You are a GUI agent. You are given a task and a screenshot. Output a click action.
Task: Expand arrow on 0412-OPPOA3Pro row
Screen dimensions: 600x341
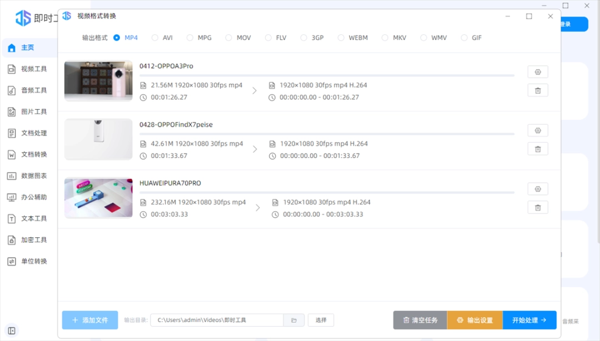pyautogui.click(x=254, y=90)
